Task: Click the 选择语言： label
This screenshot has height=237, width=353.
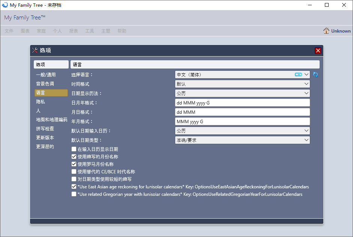Action: click(x=82, y=75)
